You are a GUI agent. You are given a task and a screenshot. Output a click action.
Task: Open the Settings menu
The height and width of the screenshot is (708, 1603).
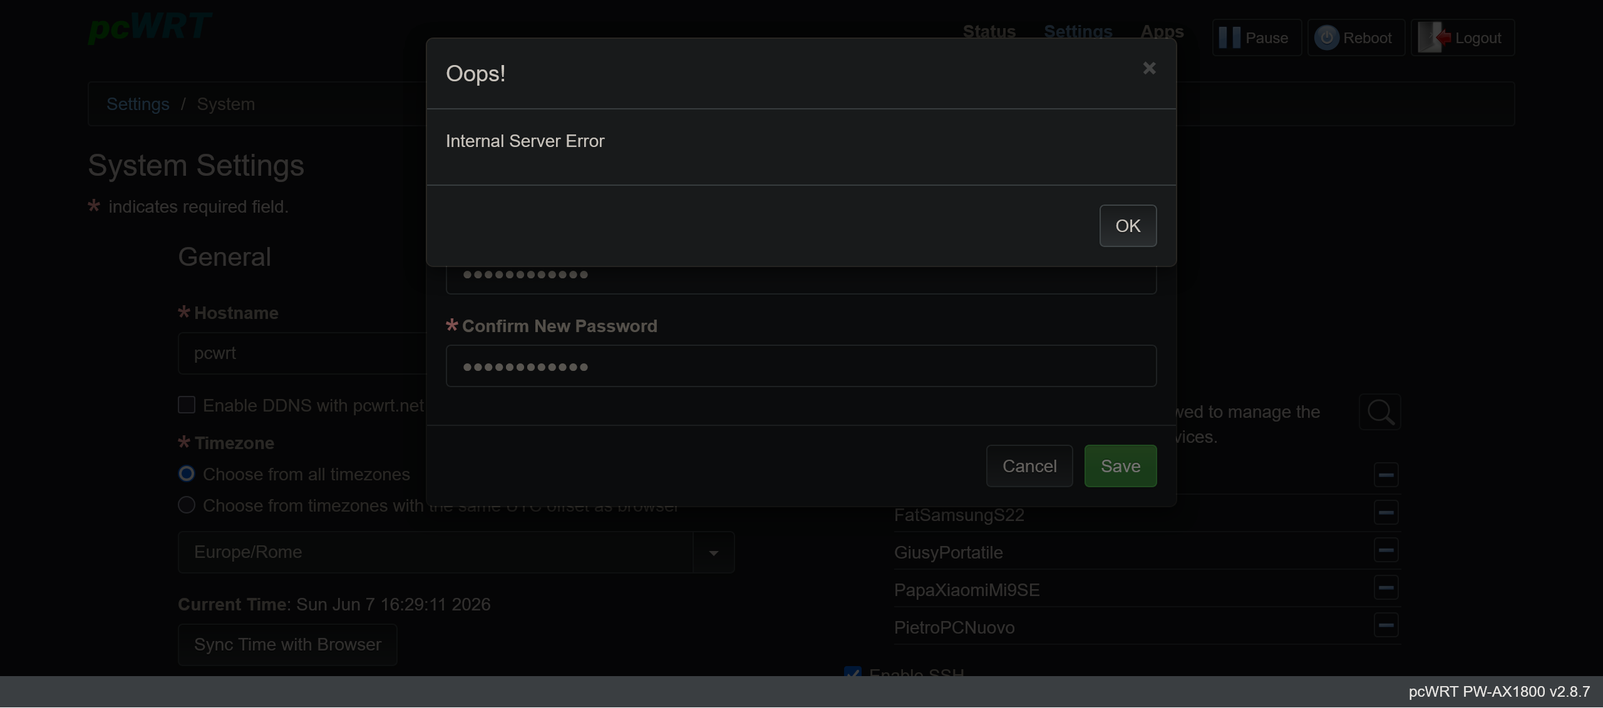point(1078,31)
